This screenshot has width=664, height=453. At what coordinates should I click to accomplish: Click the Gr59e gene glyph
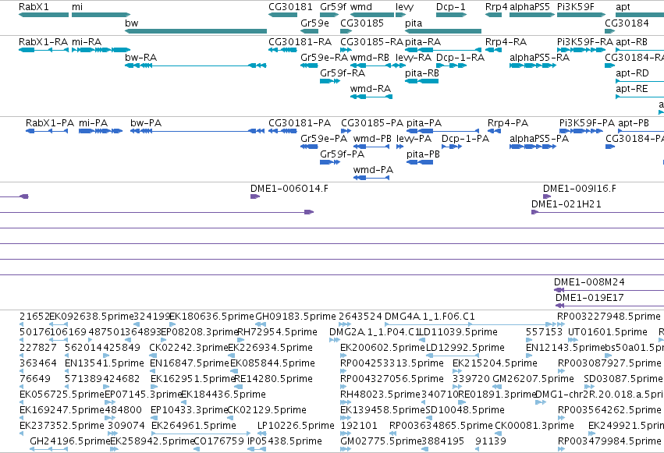309,31
